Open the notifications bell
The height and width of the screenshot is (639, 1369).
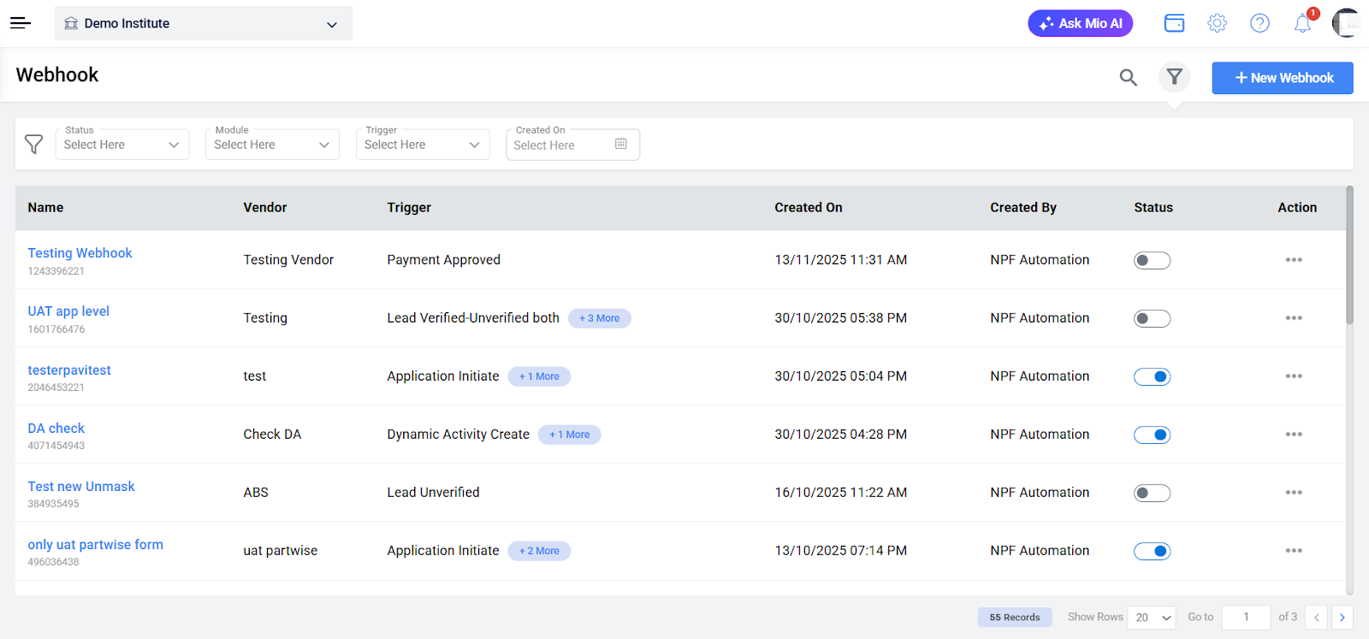click(1302, 23)
